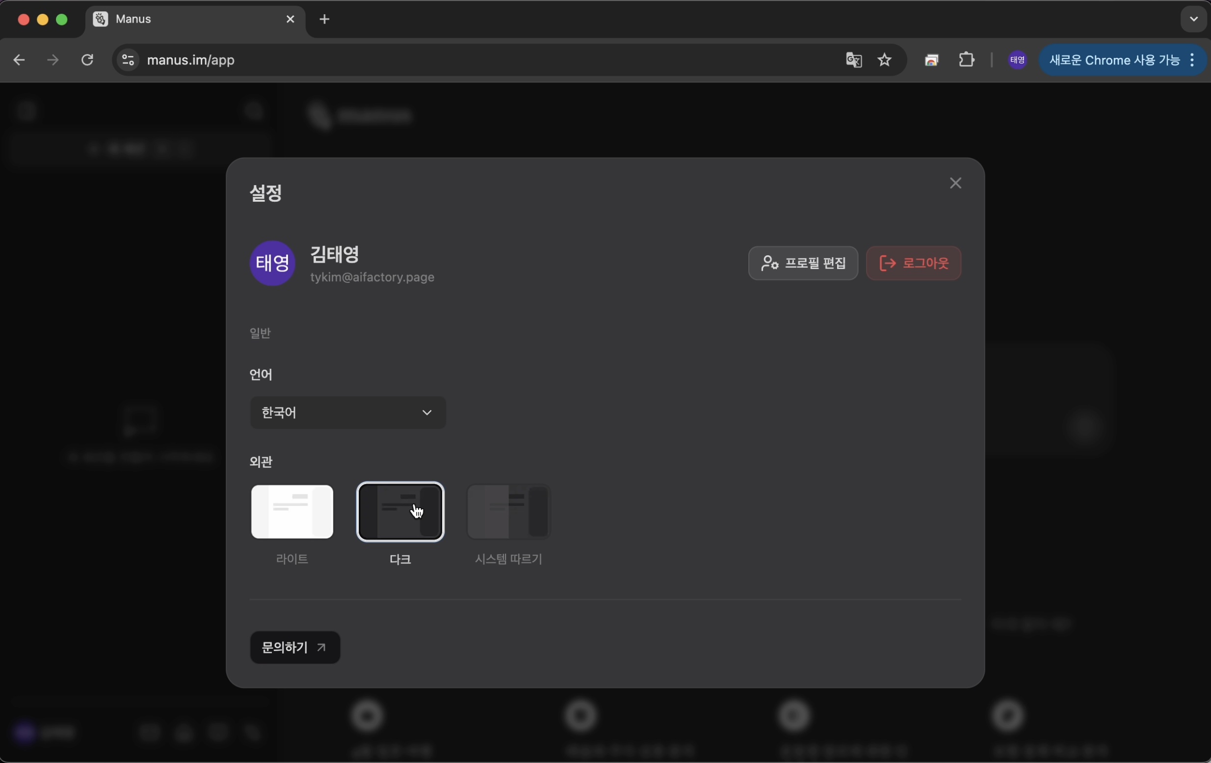
Task: Click the Google Translate icon
Action: [x=853, y=60]
